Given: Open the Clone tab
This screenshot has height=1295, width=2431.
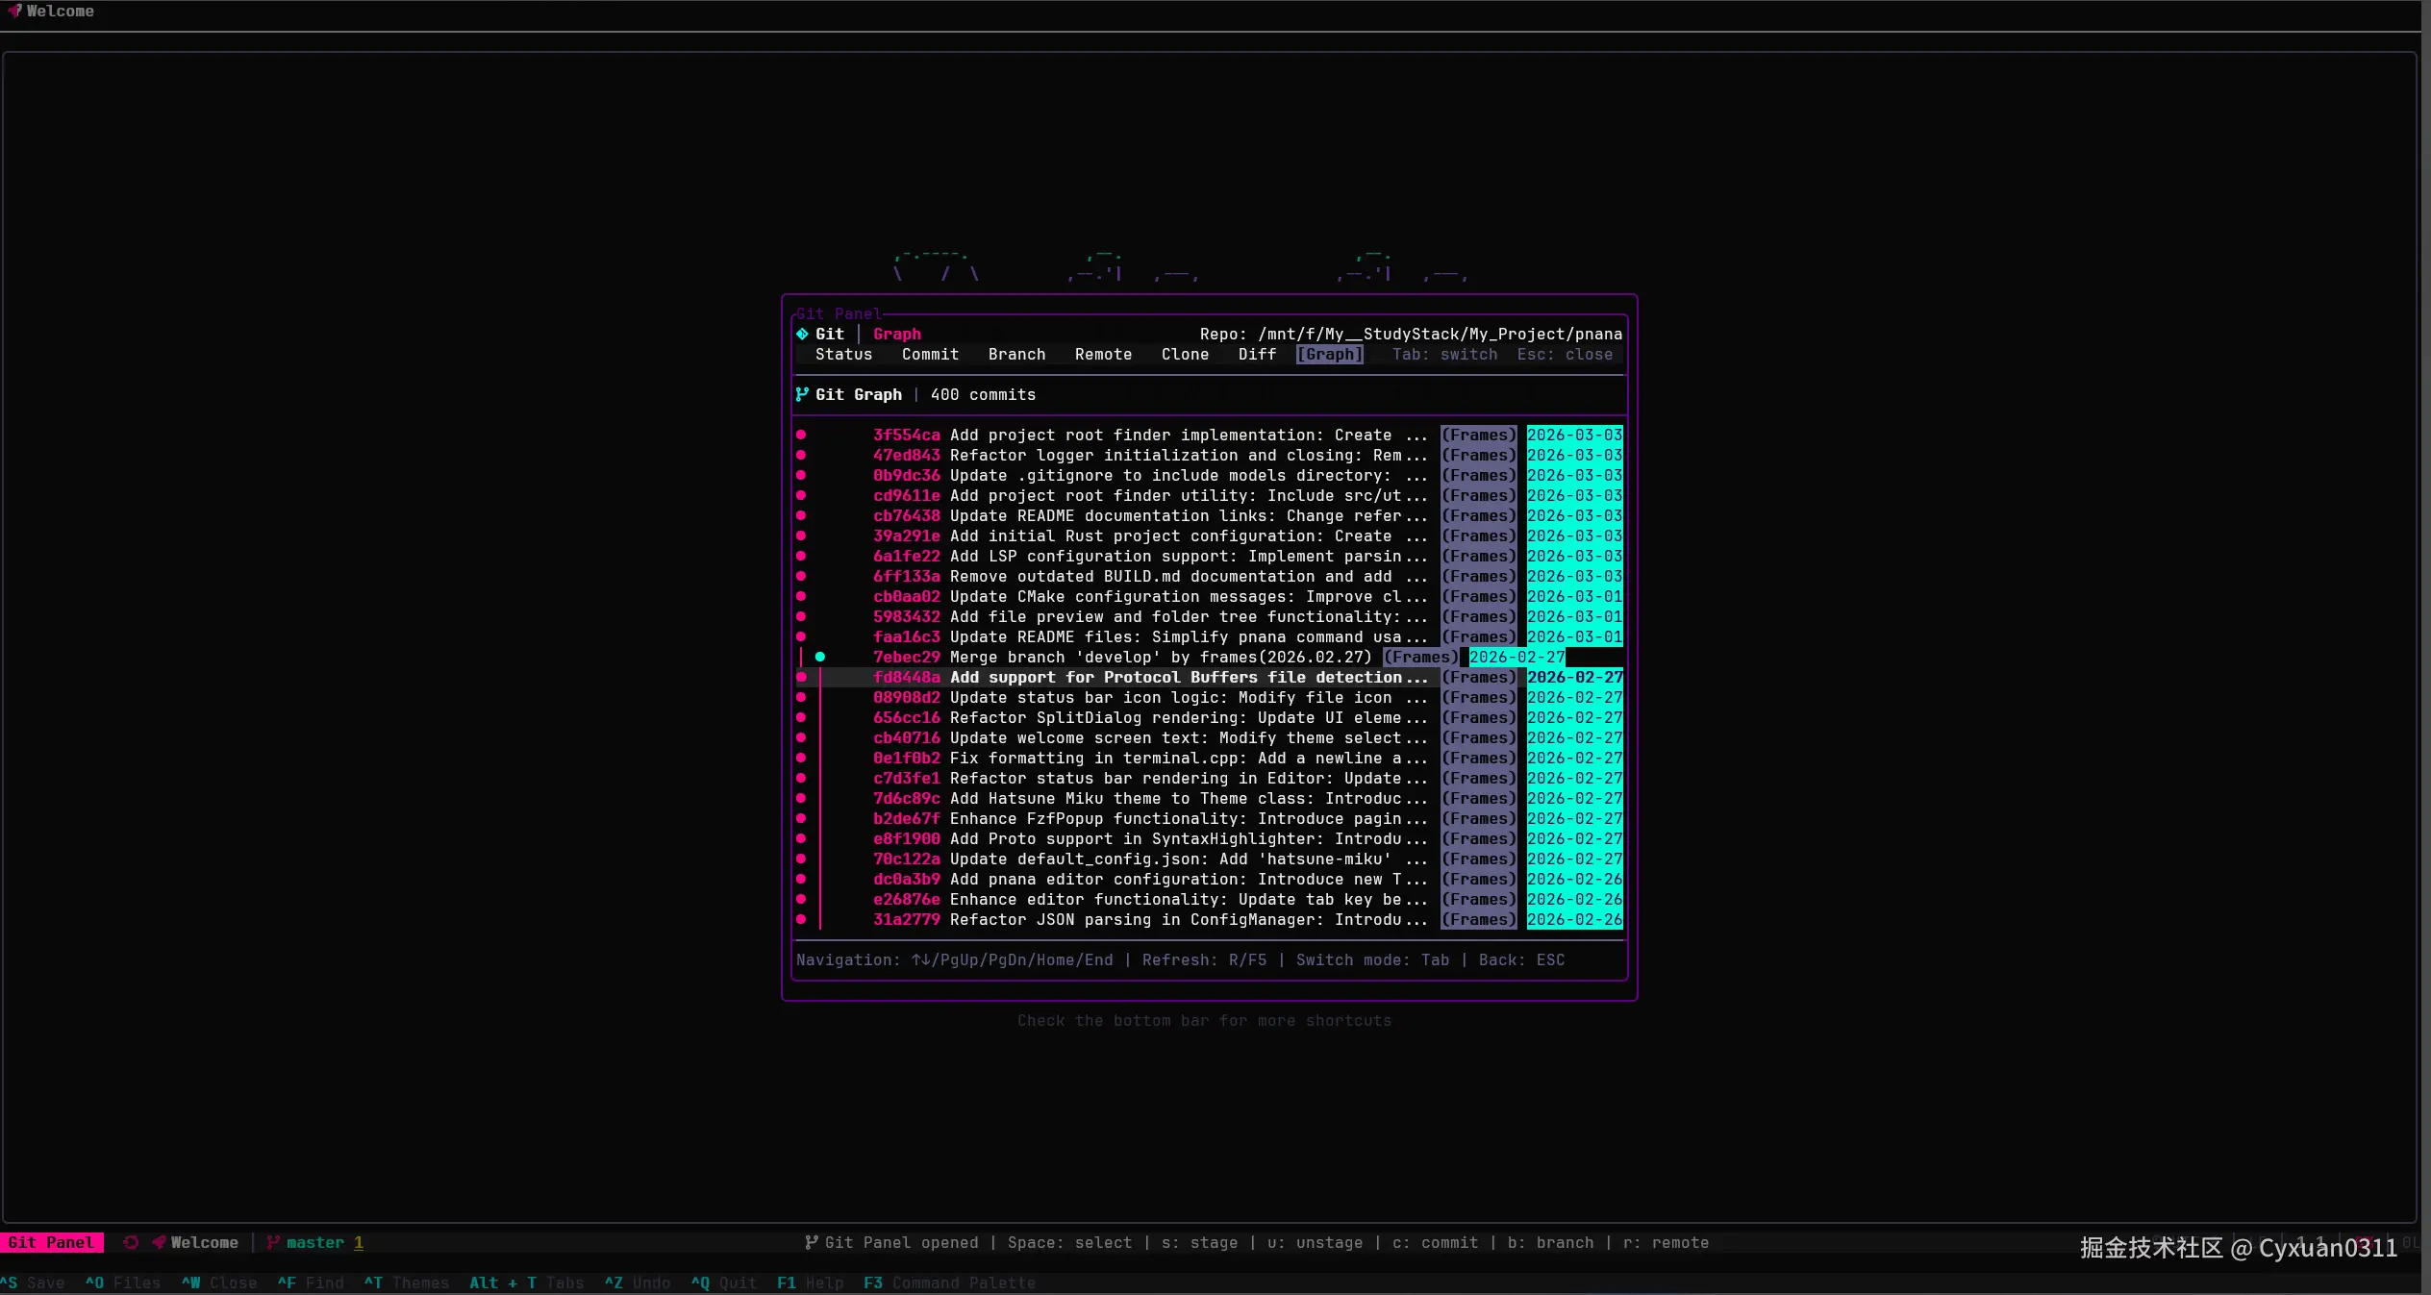Looking at the screenshot, I should (1185, 354).
